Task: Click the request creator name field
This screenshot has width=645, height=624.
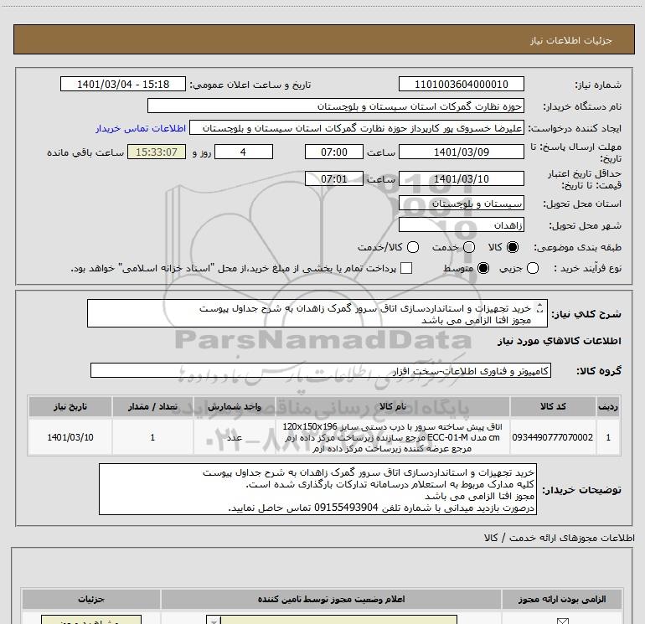Action: point(357,128)
